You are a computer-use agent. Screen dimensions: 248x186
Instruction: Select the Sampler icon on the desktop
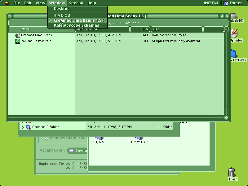234,33
